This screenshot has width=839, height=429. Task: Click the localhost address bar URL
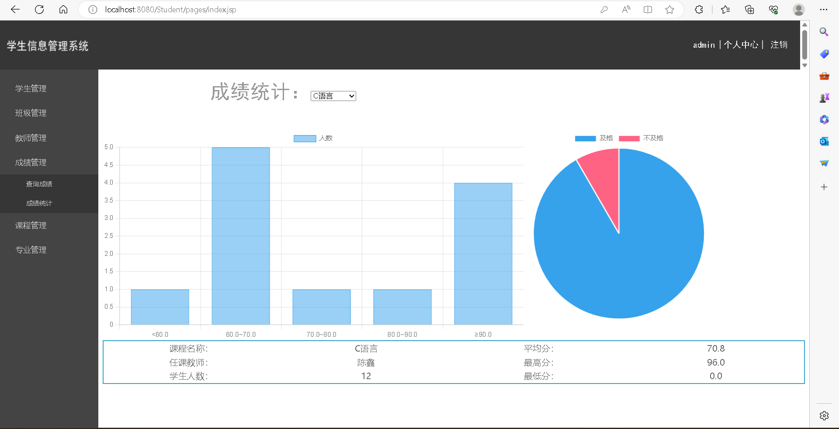(170, 10)
